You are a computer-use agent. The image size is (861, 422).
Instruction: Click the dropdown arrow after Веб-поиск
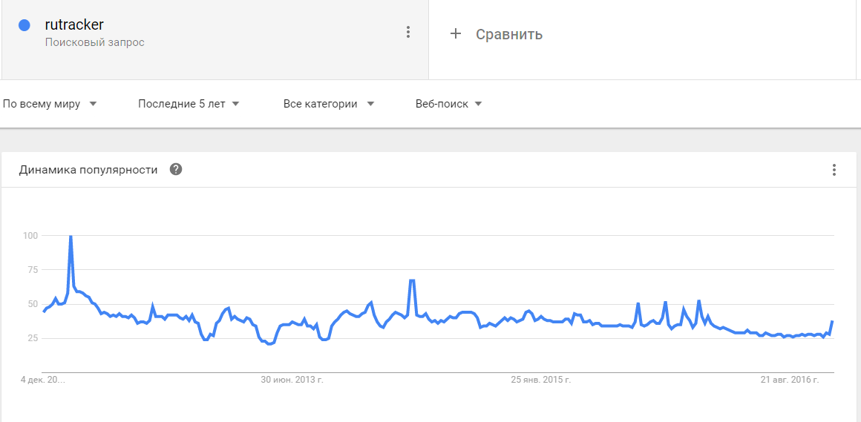[x=478, y=105]
